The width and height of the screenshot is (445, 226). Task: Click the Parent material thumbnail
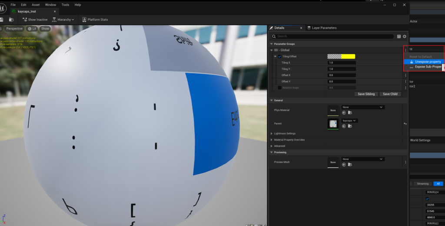coord(333,124)
